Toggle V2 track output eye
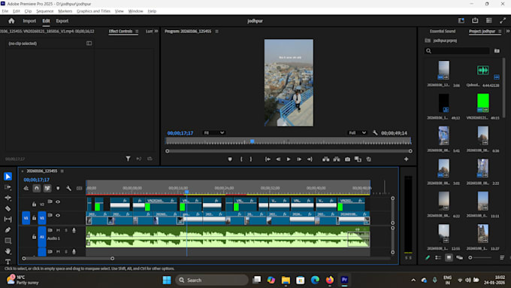Screen dimensions: 511x288 (x=58, y=202)
